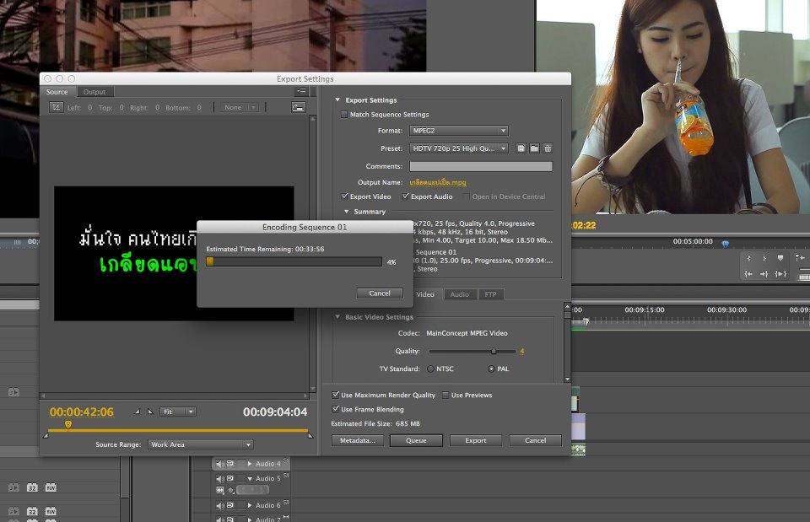Click the Crop tool icon in Source tab
The image size is (810, 522).
(x=56, y=107)
